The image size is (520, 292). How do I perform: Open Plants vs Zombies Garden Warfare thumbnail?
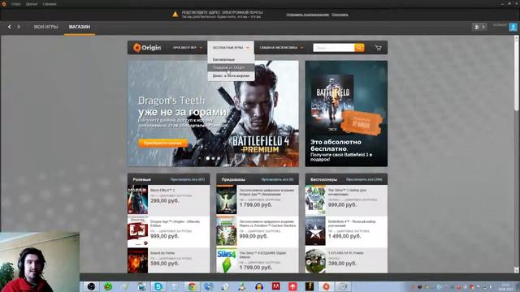227,231
